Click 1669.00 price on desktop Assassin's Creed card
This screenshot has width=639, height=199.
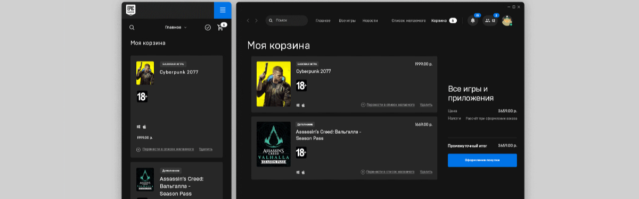click(423, 124)
